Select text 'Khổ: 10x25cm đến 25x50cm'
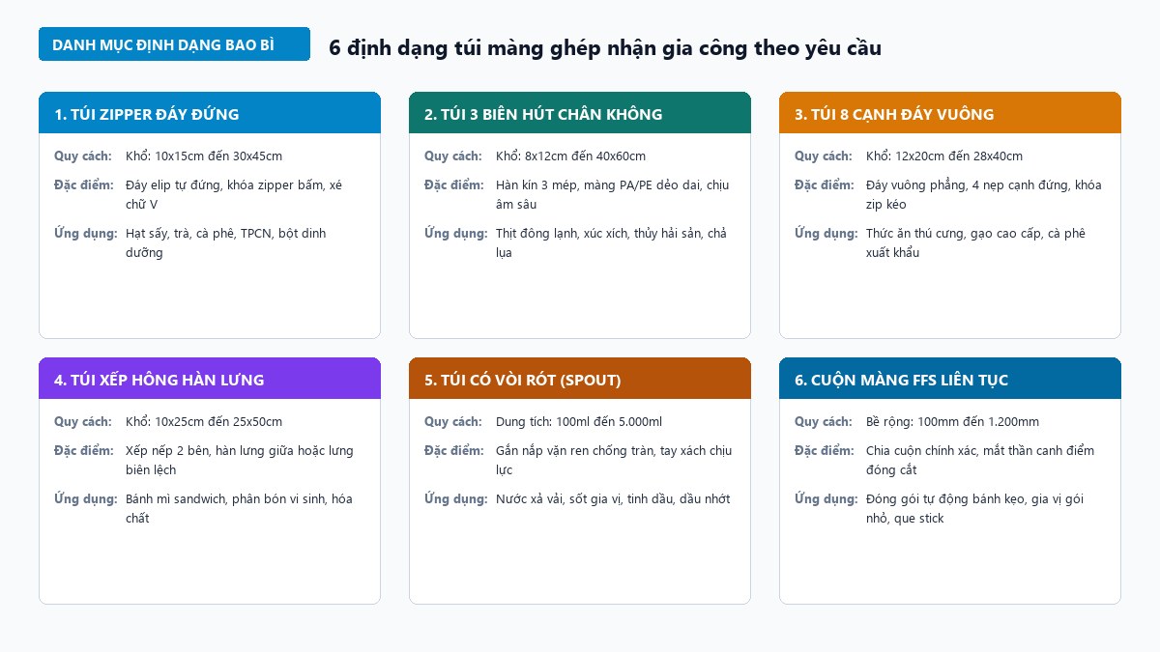 [204, 421]
